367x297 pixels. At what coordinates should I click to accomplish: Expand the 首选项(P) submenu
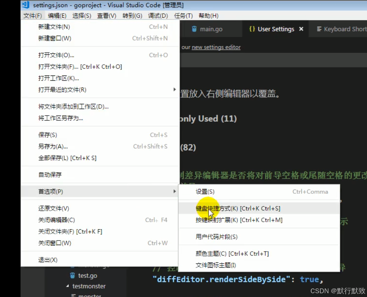pos(100,191)
